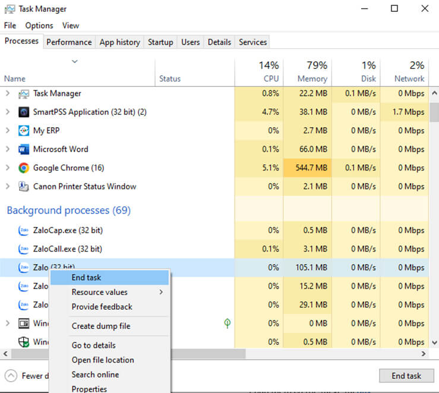Click the 544.7 MB memory cell for Chrome
The image size is (439, 393).
[x=307, y=168]
